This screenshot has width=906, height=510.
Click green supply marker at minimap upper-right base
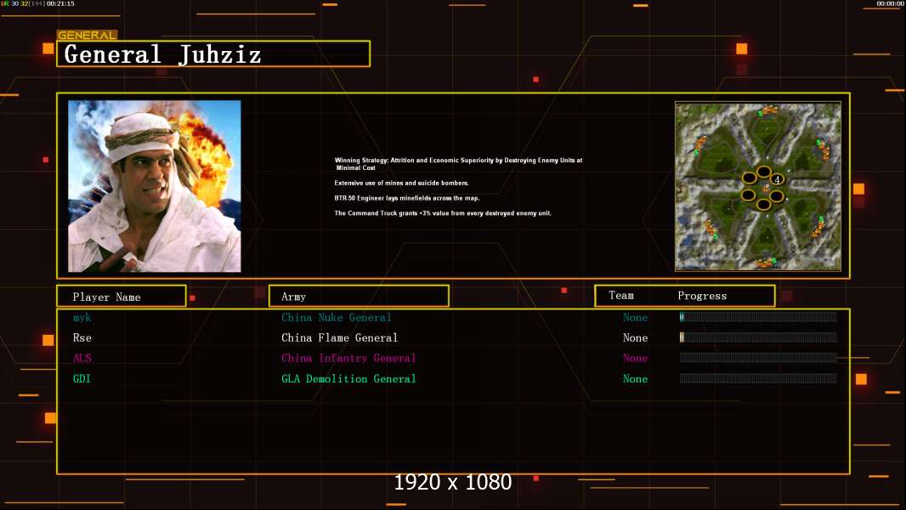[x=818, y=142]
